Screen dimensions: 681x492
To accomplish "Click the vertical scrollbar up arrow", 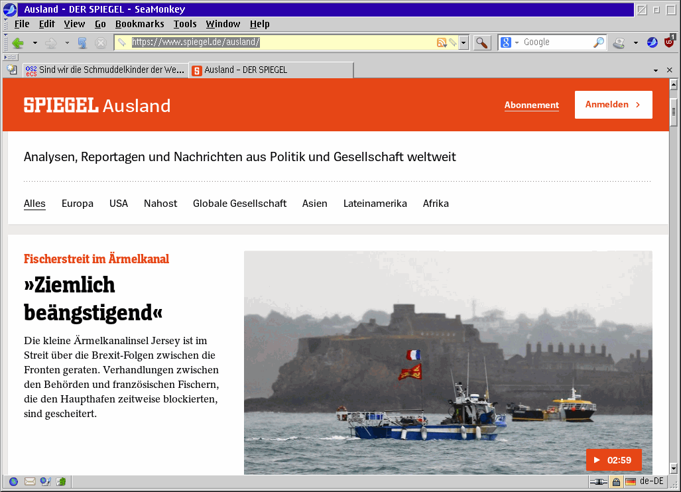I will click(x=674, y=84).
